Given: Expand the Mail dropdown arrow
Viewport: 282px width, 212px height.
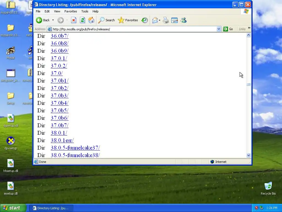Looking at the screenshot, I should click(x=159, y=20).
